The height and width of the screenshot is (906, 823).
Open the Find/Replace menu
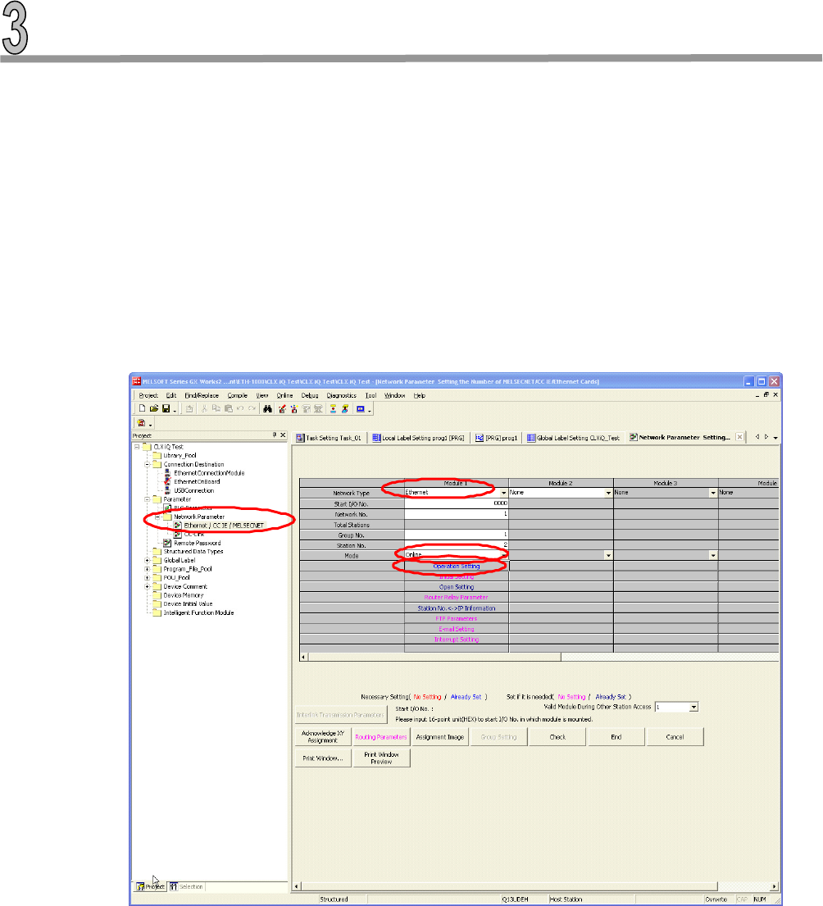point(202,396)
